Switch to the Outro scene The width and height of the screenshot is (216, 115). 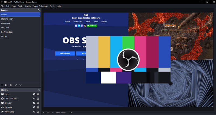(20, 36)
